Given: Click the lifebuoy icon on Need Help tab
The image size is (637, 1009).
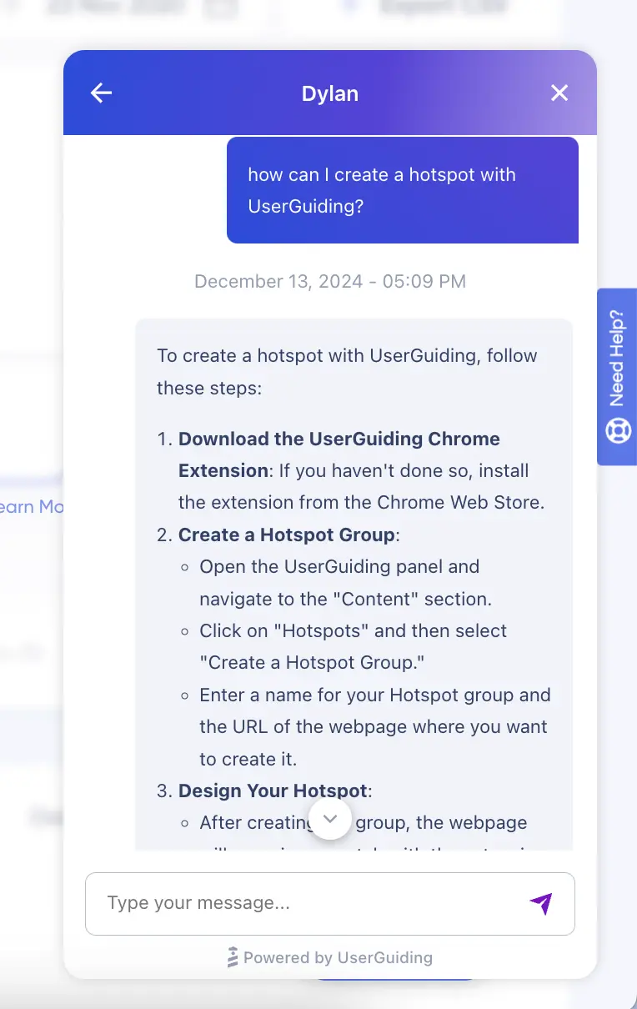Looking at the screenshot, I should pos(618,432).
